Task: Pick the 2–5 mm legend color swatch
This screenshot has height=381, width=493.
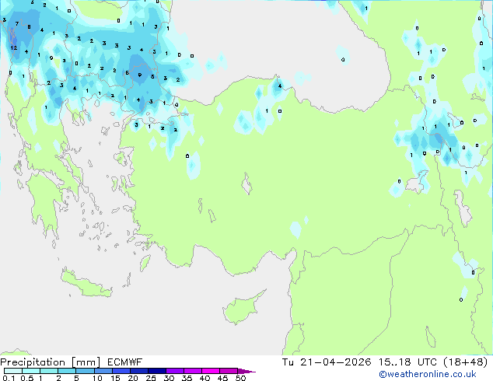Action: (x=67, y=371)
